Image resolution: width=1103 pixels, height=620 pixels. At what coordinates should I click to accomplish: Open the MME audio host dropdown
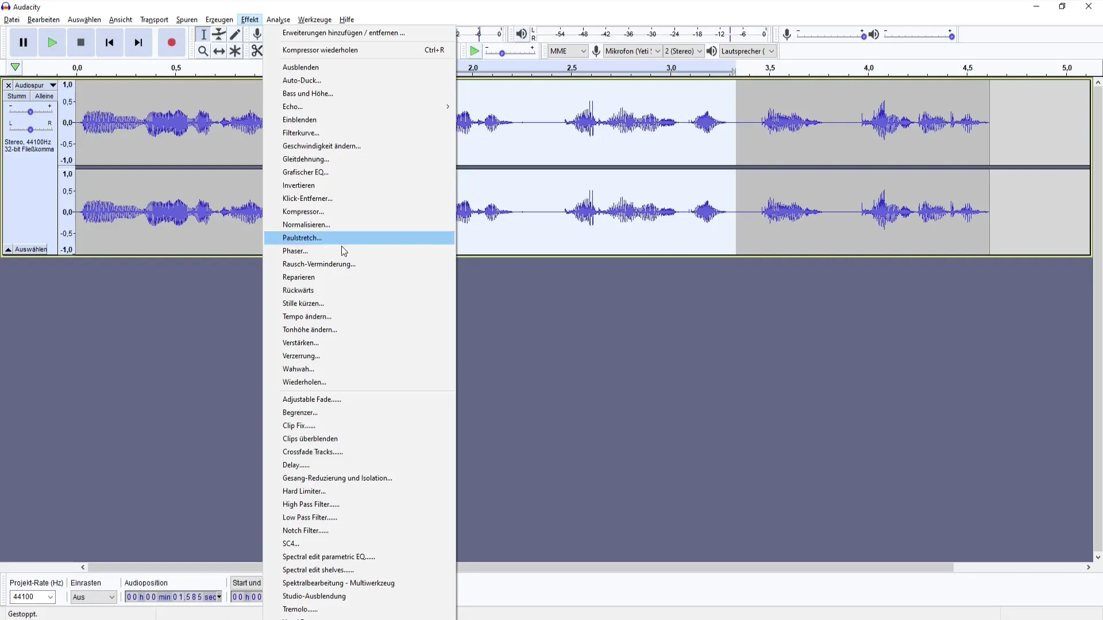click(568, 51)
